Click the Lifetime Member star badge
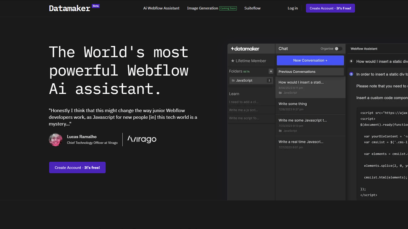Viewport: 408px width, 229px height. pyautogui.click(x=249, y=61)
